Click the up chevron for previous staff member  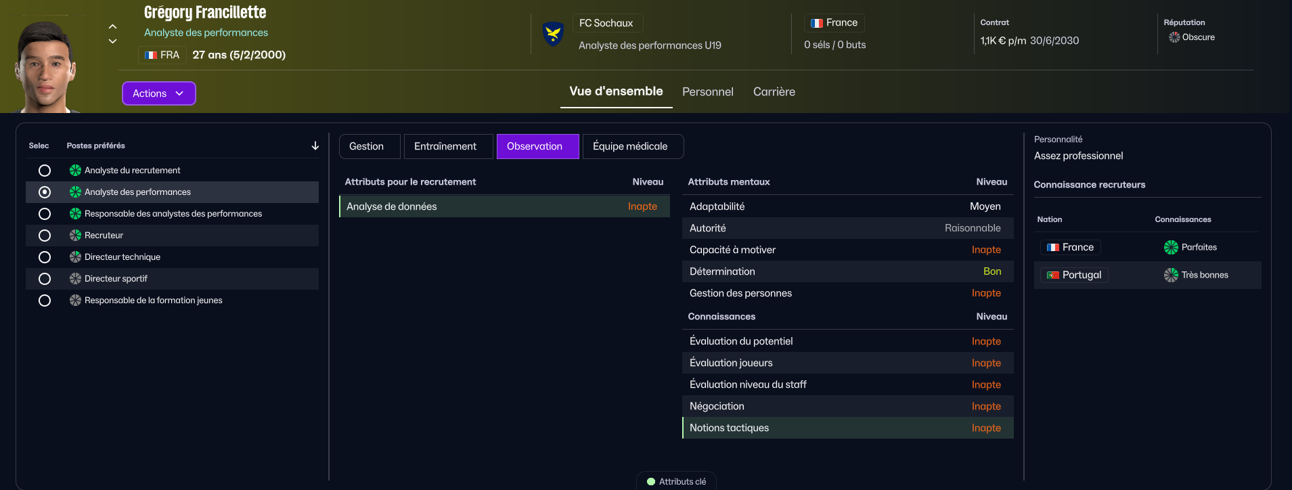(x=113, y=27)
